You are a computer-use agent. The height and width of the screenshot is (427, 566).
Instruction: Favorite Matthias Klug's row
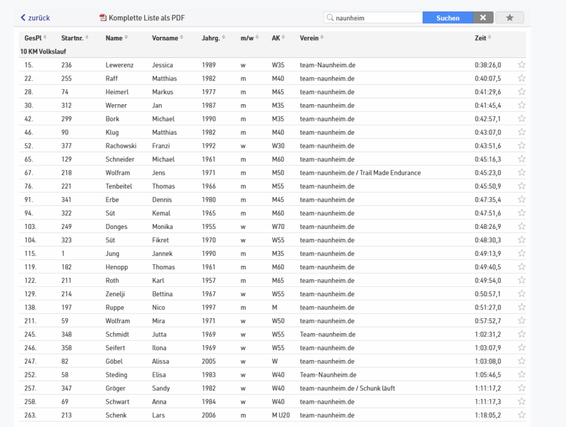[521, 132]
